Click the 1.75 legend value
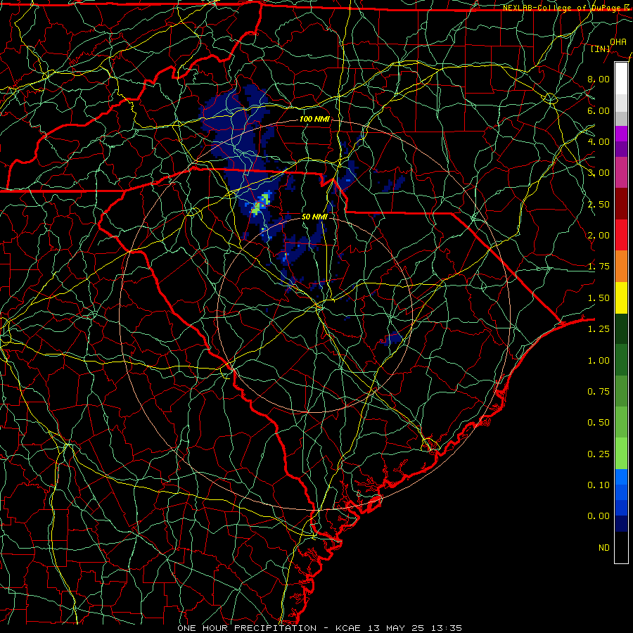This screenshot has height=633, width=633. tap(599, 267)
